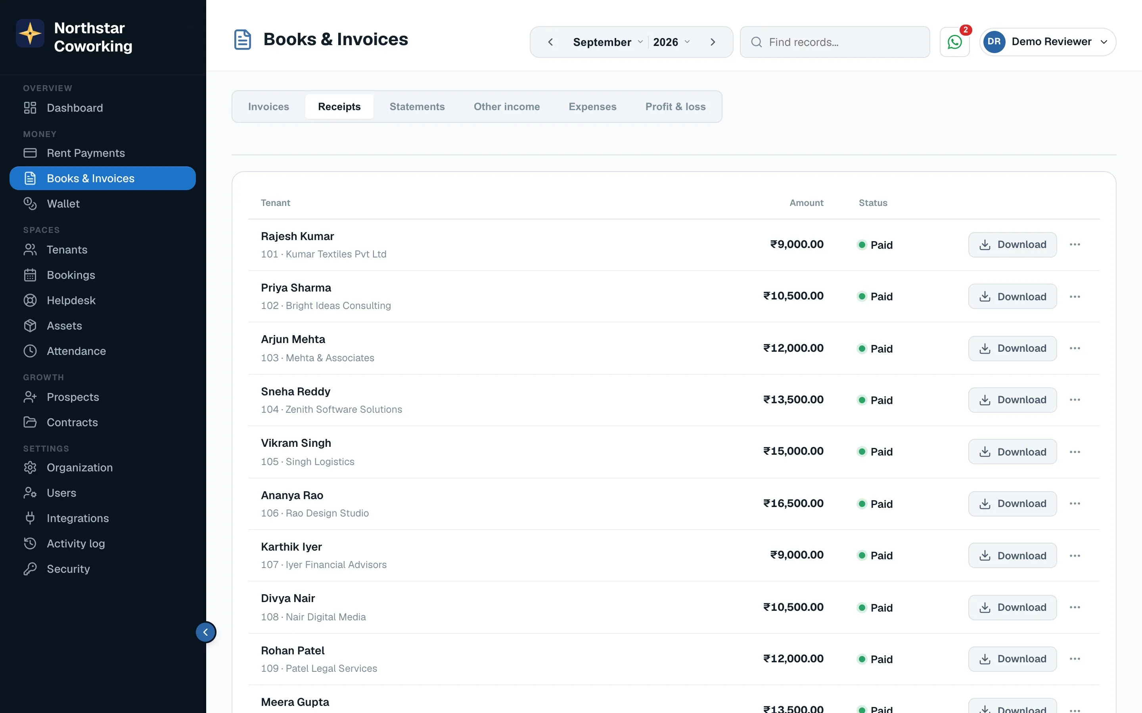This screenshot has width=1142, height=713.
Task: Open Attendance in the sidebar
Action: tap(102, 351)
